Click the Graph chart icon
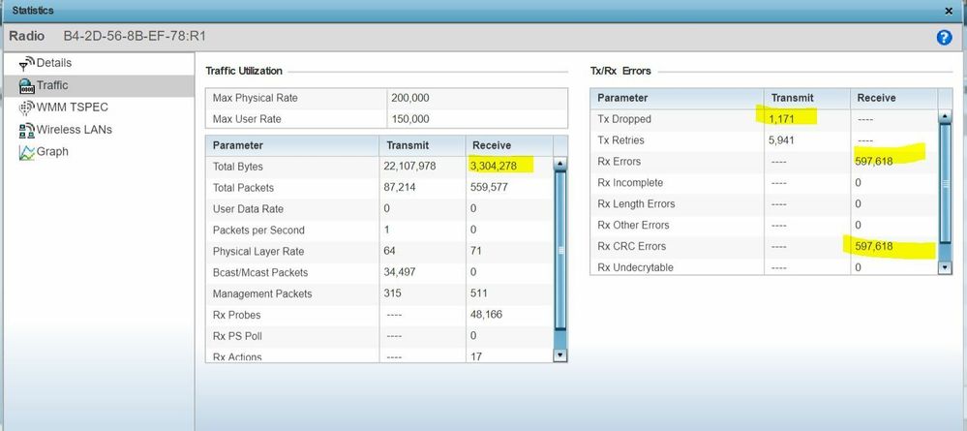The image size is (967, 431). click(x=27, y=152)
